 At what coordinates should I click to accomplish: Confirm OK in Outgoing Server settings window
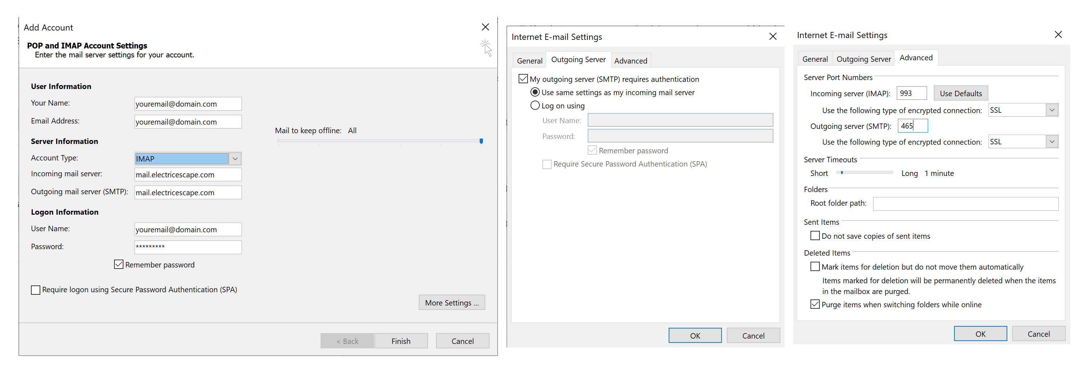tap(695, 335)
